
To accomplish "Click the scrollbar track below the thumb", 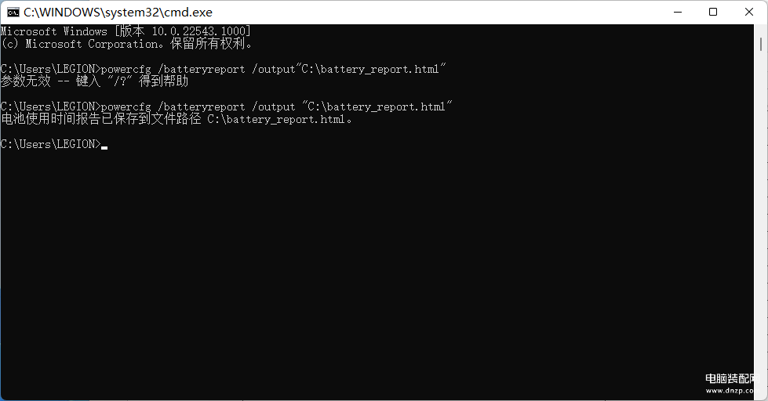I will [761, 220].
